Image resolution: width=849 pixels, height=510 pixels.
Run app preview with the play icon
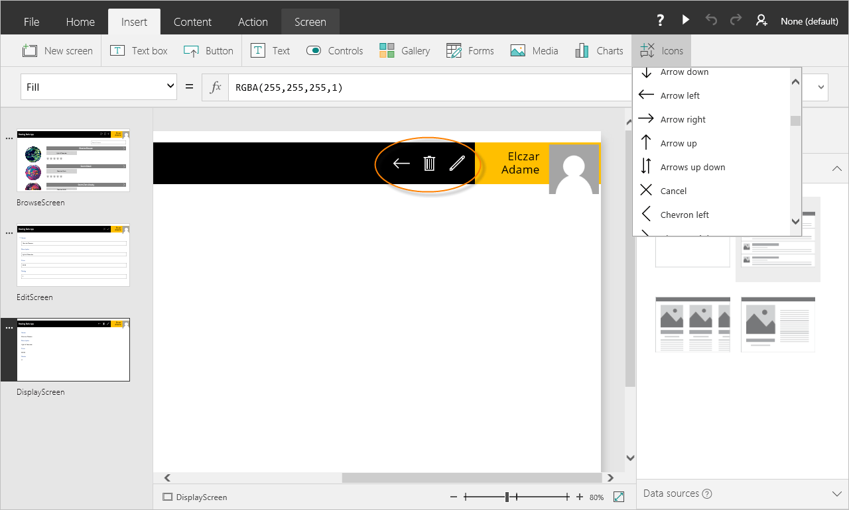click(x=685, y=19)
